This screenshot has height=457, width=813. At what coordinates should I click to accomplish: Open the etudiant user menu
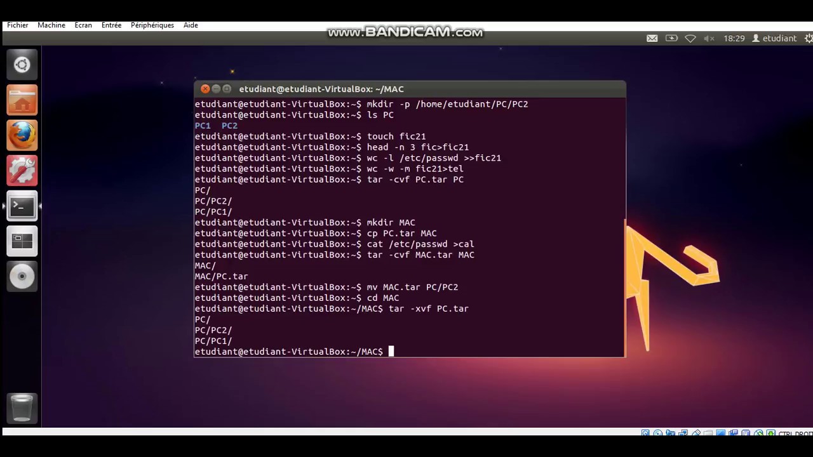click(x=774, y=38)
